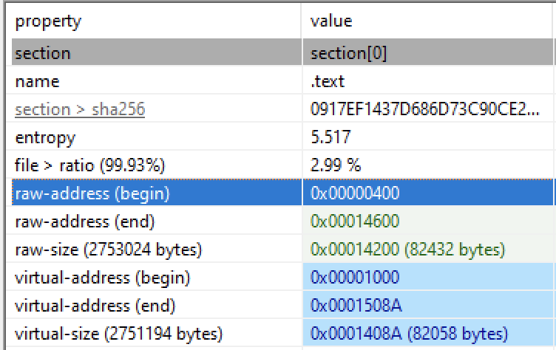Viewport: 556px width, 350px height.
Task: Click the 'name' property cell
Action: coord(37,82)
